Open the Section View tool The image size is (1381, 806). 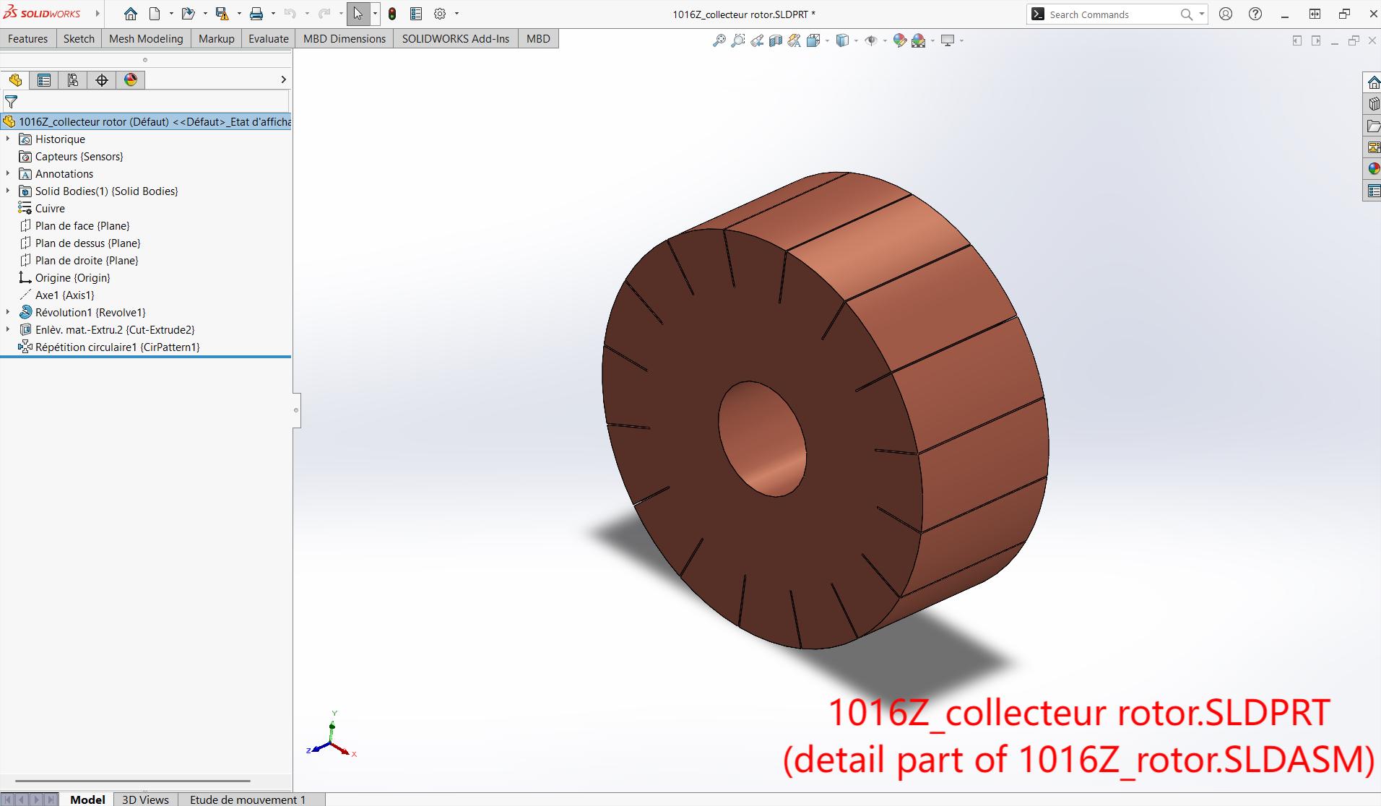point(776,40)
